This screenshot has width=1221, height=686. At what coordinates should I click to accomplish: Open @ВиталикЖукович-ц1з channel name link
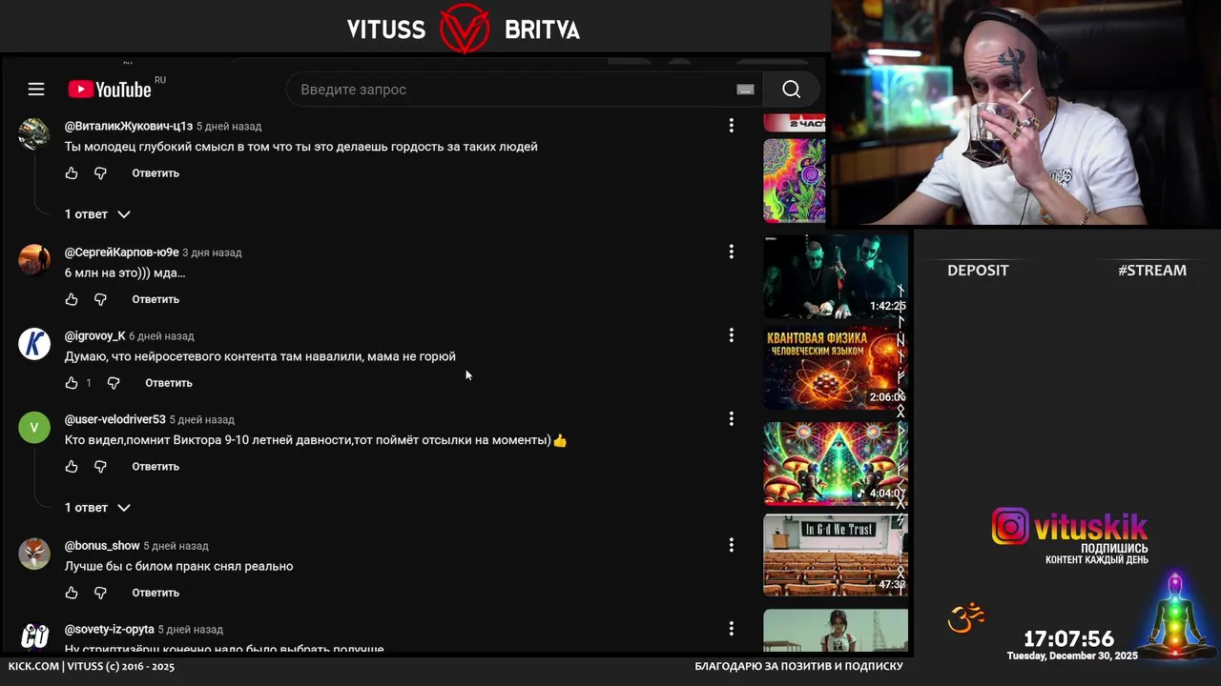point(129,126)
